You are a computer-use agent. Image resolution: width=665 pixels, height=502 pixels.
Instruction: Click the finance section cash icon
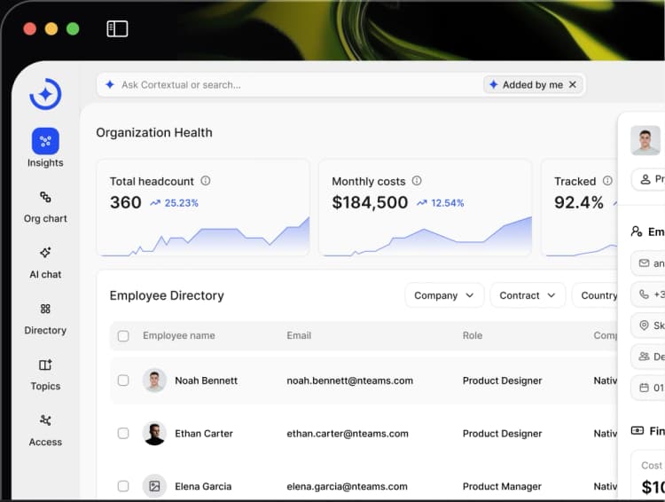coord(637,431)
